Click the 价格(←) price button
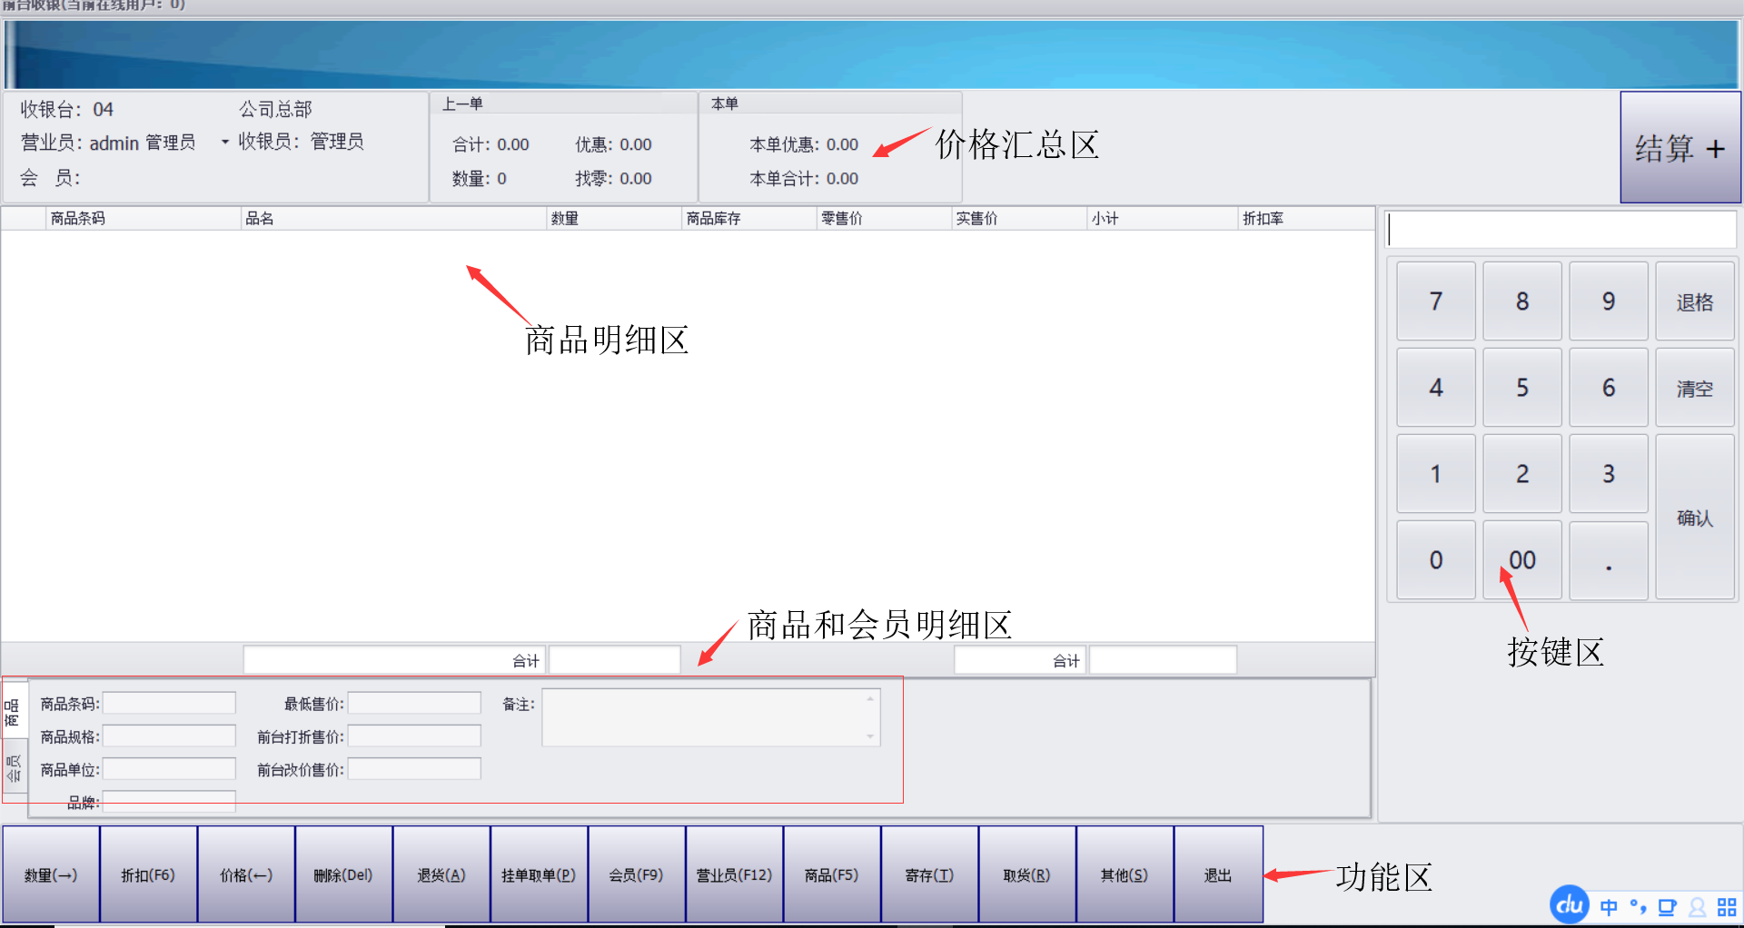1744x928 pixels. 246,874
